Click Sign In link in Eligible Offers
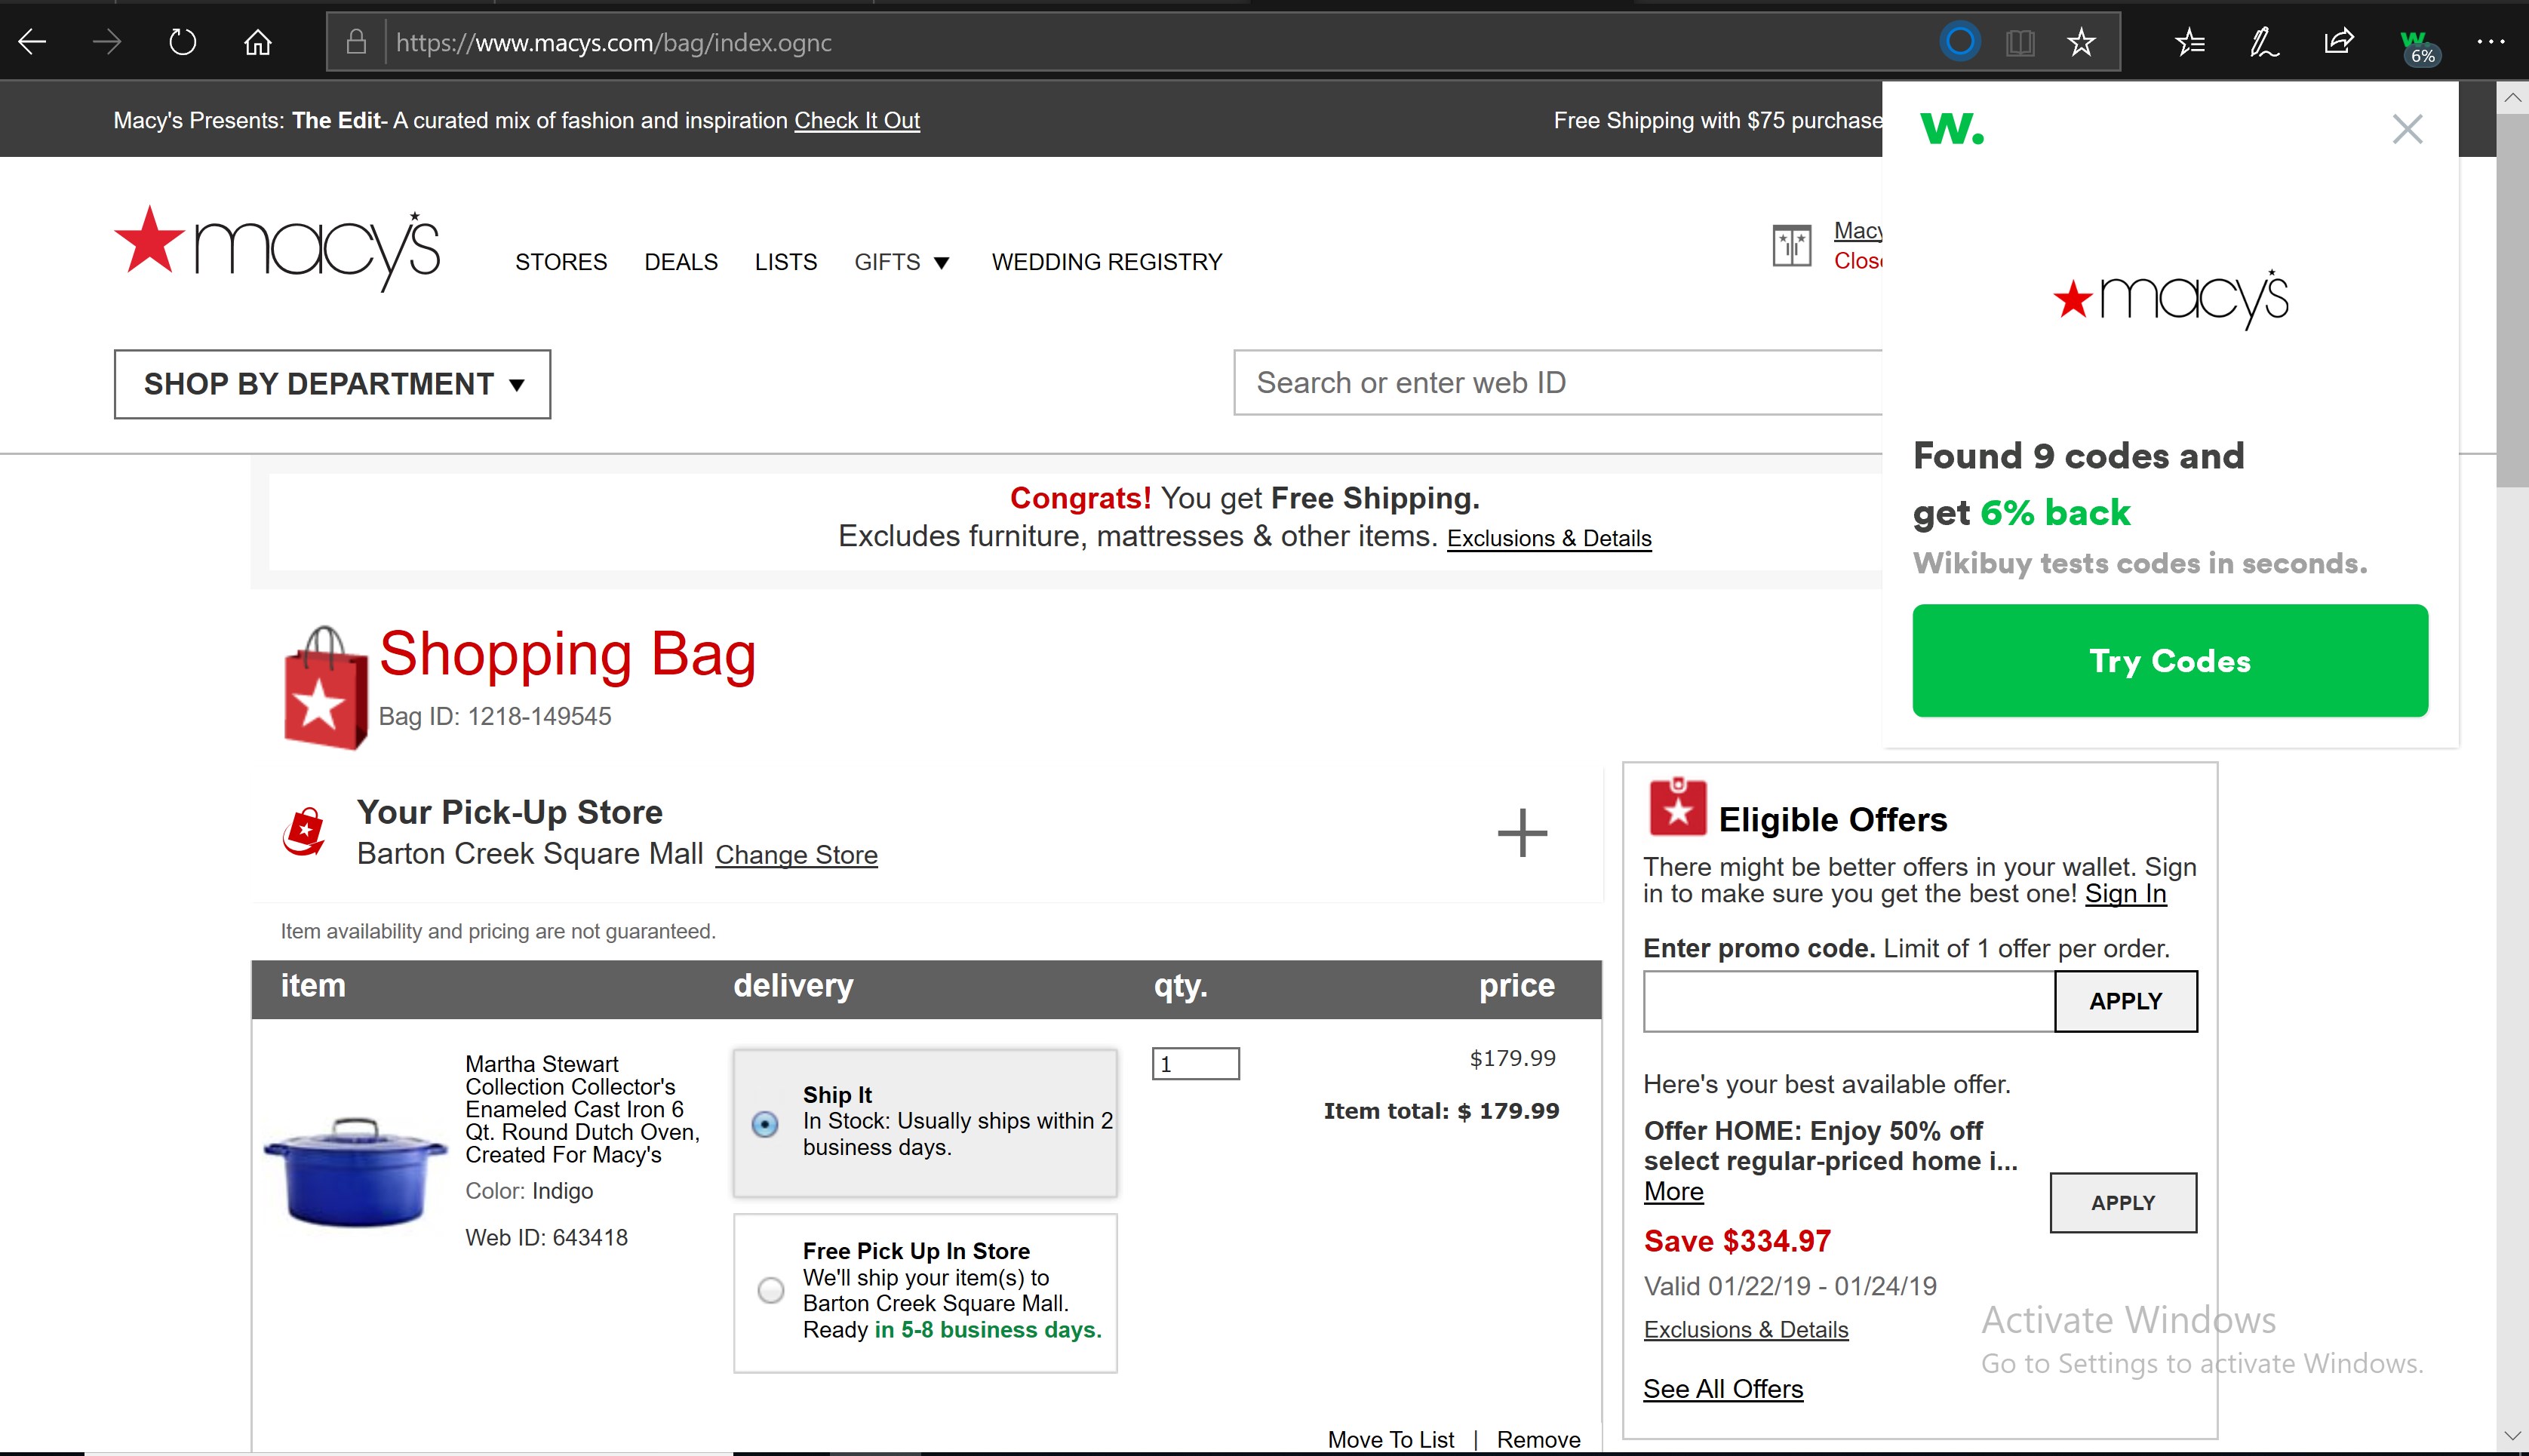 pos(2125,893)
